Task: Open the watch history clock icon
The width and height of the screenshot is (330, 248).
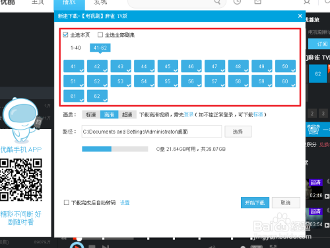Action: tap(237, 2)
